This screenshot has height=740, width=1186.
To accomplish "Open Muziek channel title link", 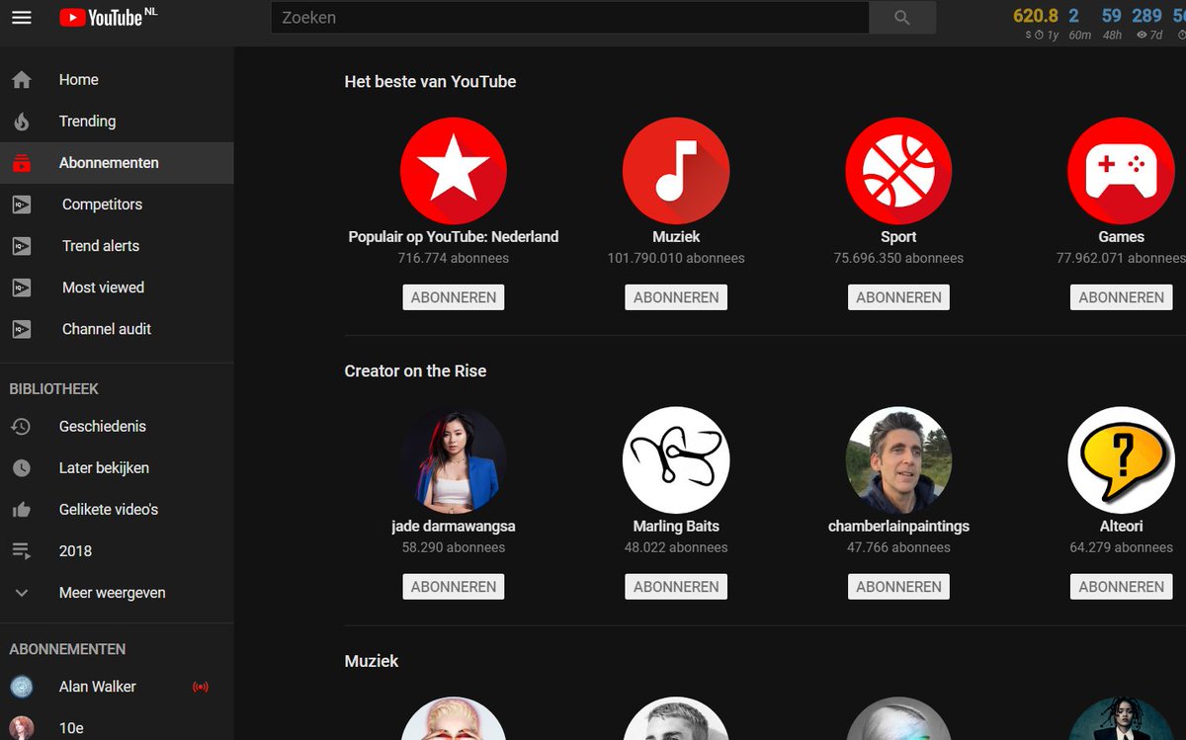I will click(676, 237).
